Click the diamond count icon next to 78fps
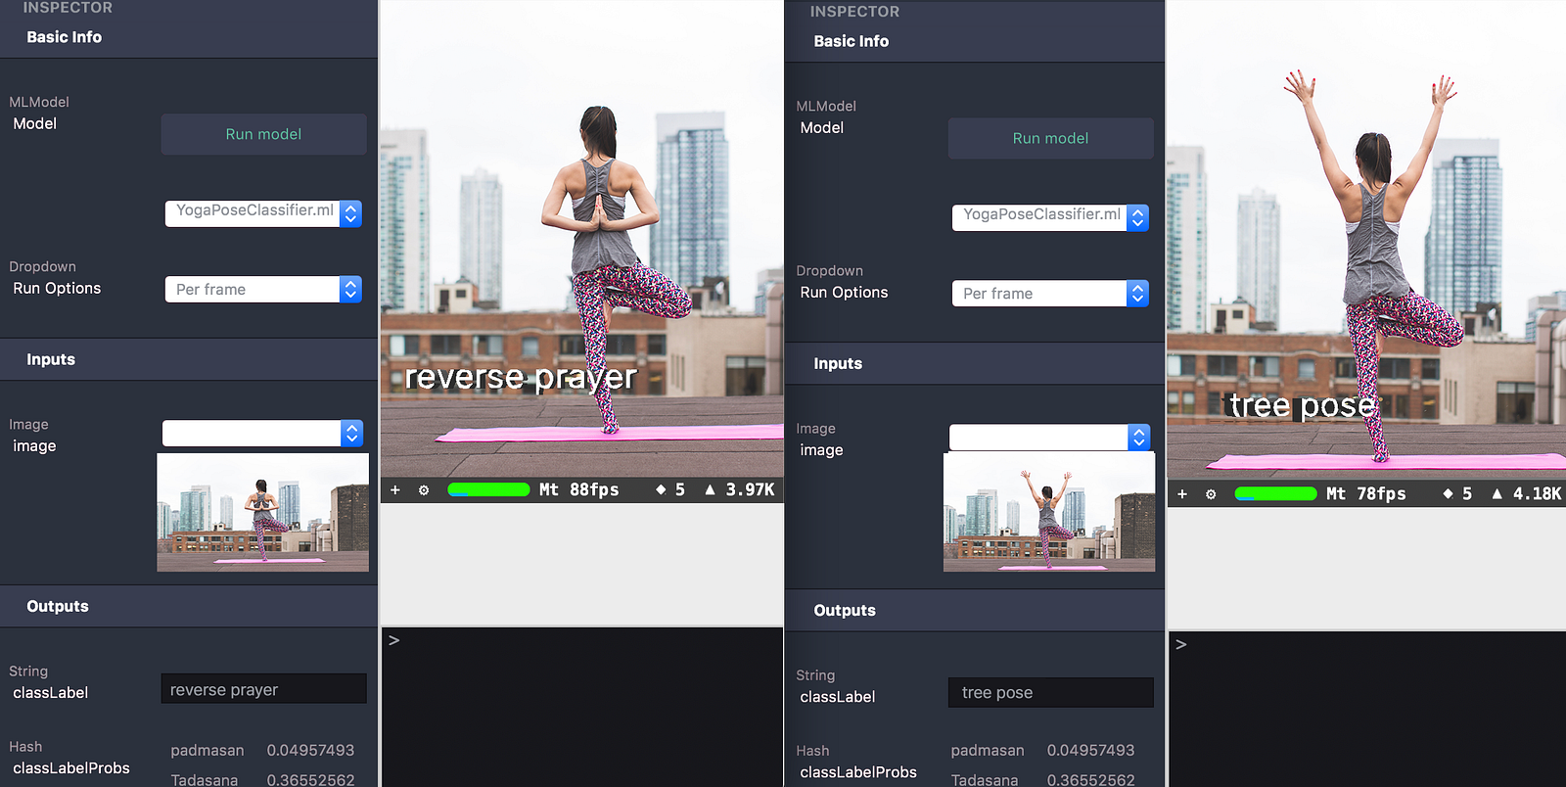Screen dimensions: 1566x787 point(1448,493)
